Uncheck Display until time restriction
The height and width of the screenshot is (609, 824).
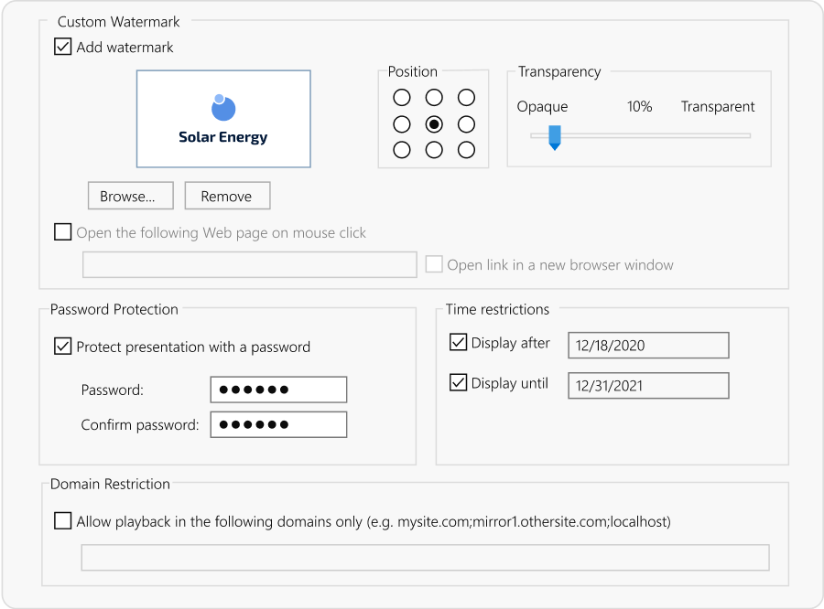pyautogui.click(x=458, y=382)
